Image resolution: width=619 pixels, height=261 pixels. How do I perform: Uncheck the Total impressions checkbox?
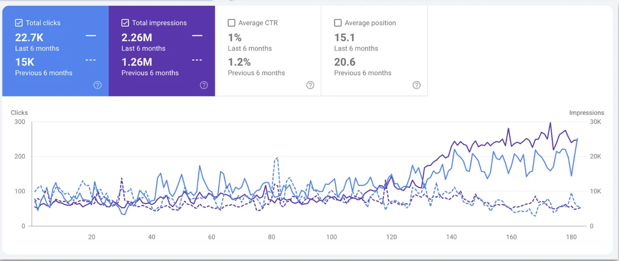(x=125, y=23)
